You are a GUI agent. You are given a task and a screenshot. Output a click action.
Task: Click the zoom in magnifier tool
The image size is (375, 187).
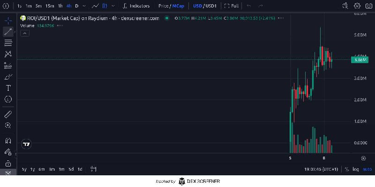tap(8, 125)
